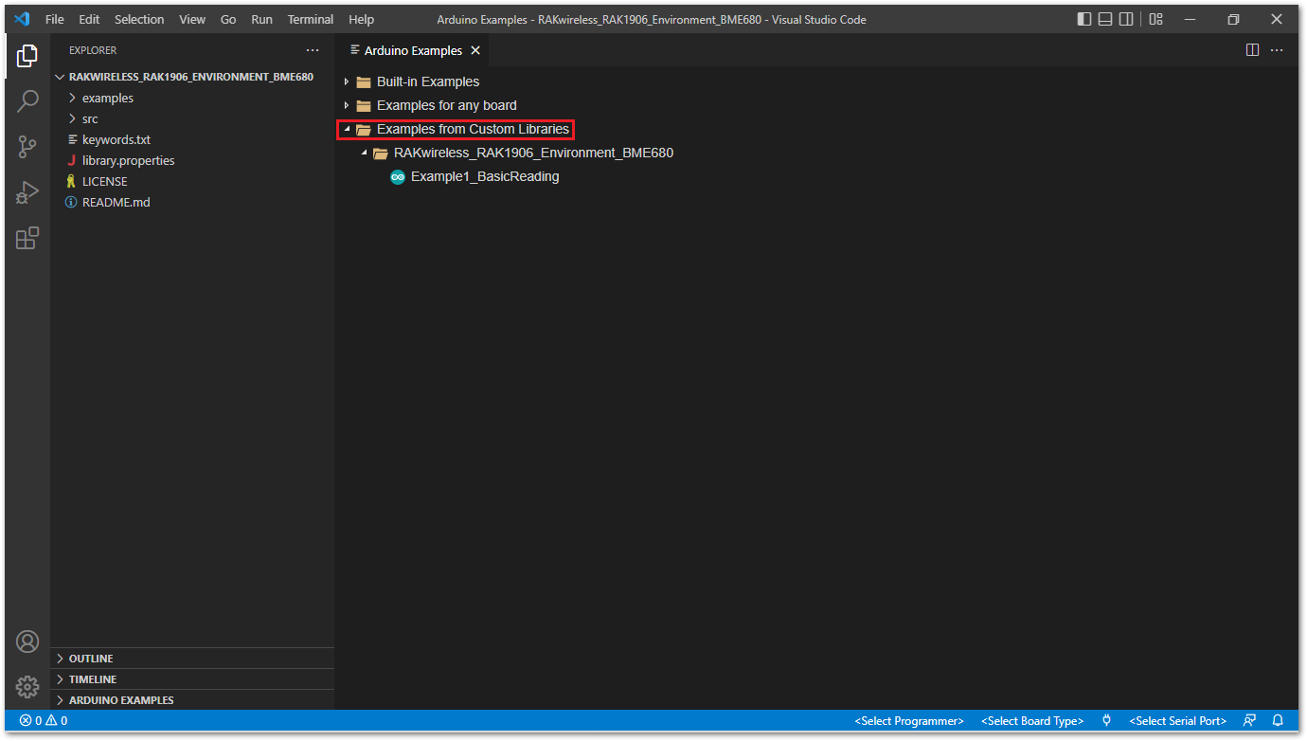Open the Manage gear icon
Viewport: 1307px width, 741px height.
coord(27,687)
